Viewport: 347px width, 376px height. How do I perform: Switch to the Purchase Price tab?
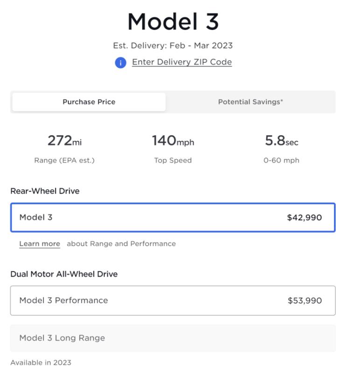[89, 102]
